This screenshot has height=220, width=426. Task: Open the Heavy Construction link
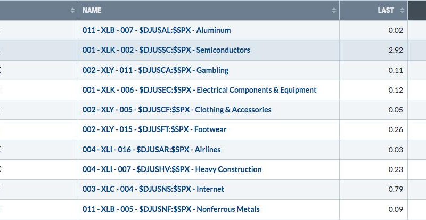pyautogui.click(x=172, y=169)
